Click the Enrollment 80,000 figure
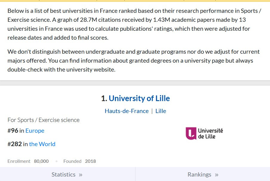Image resolution: width=270 pixels, height=181 pixels. (41, 161)
